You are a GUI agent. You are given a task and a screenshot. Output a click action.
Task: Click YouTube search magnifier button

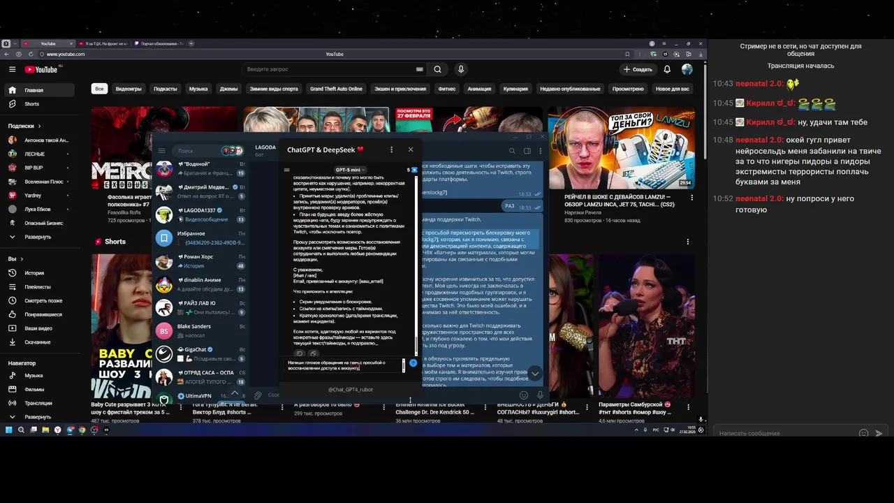tap(437, 69)
